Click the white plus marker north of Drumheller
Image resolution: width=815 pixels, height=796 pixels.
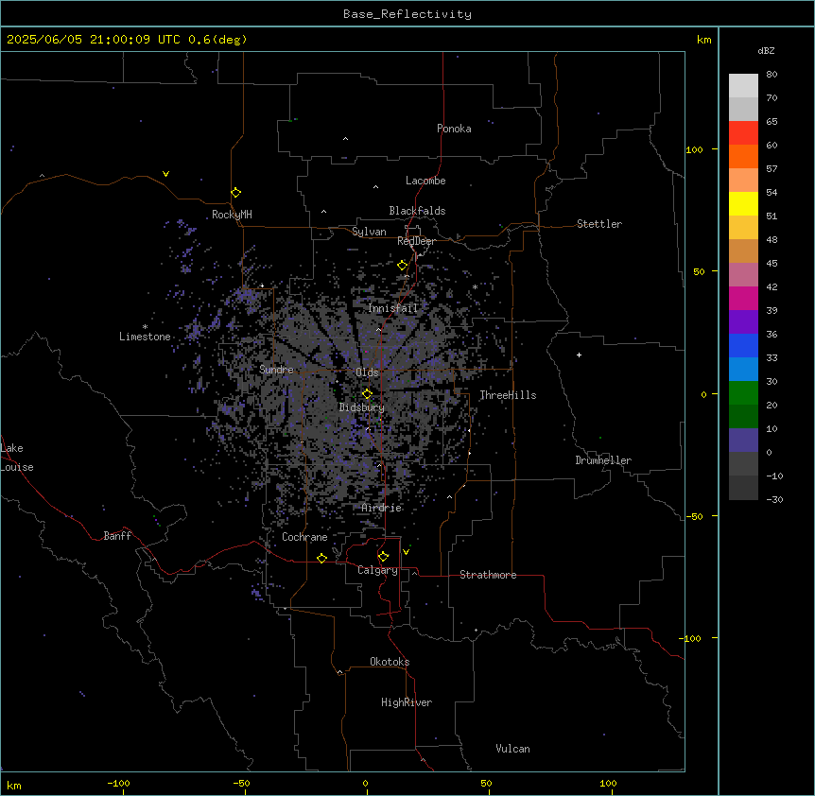pyautogui.click(x=579, y=355)
